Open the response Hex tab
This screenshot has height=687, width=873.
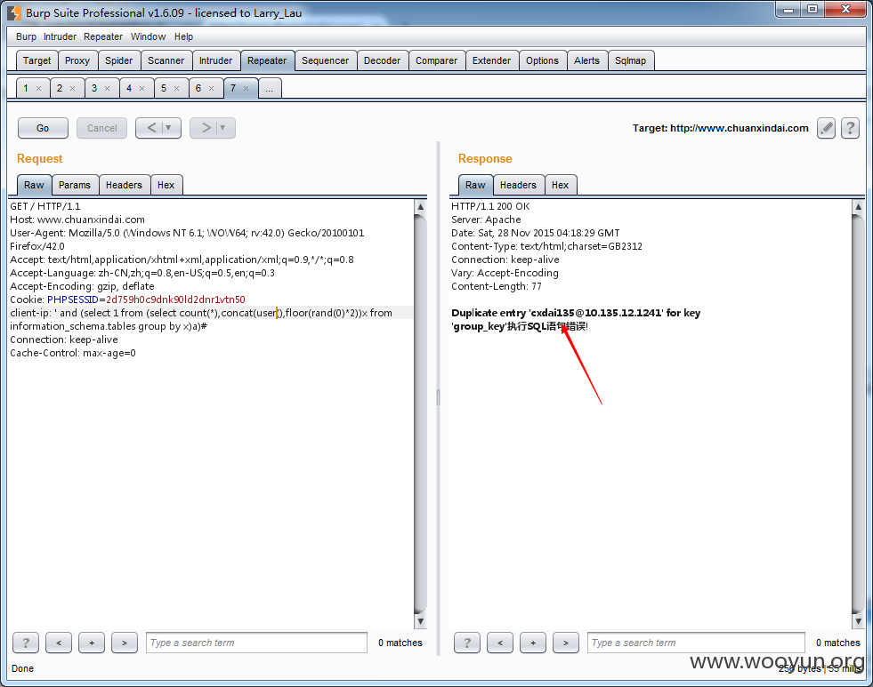point(560,185)
